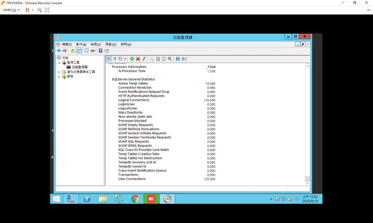Screen dimensions: 373x223
Task: Click the change graph type icon
Action: click(x=121, y=59)
